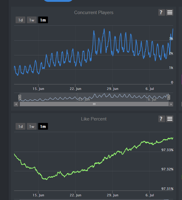Open help for Concurrent Players chart
182x200 pixels.
click(162, 12)
